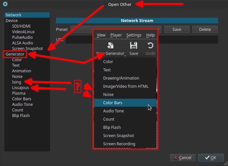Image resolution: width=228 pixels, height=166 pixels.
Task: Choose Image/Video from HTML menu entry
Action: pyautogui.click(x=125, y=86)
